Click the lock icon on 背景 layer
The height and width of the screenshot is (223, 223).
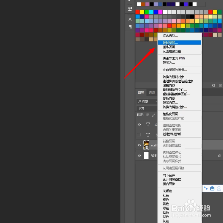coord(220,156)
